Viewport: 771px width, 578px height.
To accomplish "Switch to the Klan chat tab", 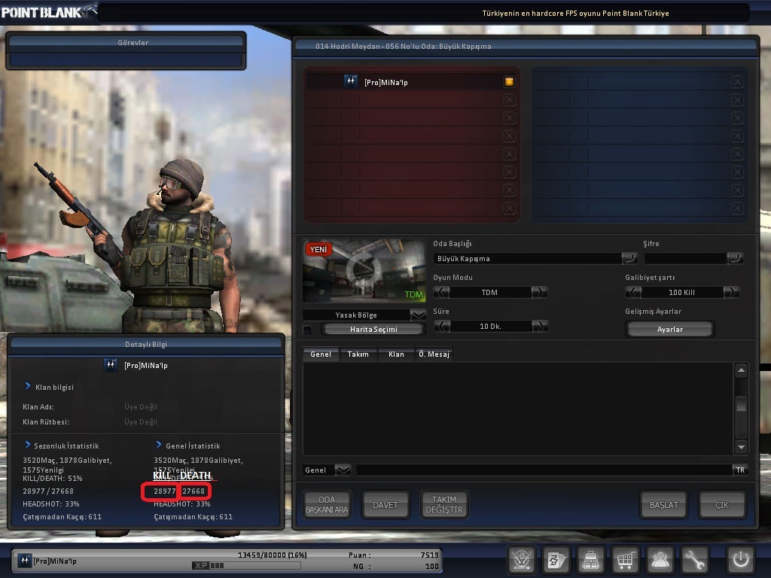I will (x=396, y=354).
